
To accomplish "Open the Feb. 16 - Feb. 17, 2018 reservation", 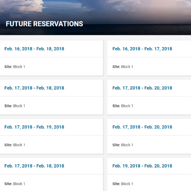I will (x=142, y=49).
